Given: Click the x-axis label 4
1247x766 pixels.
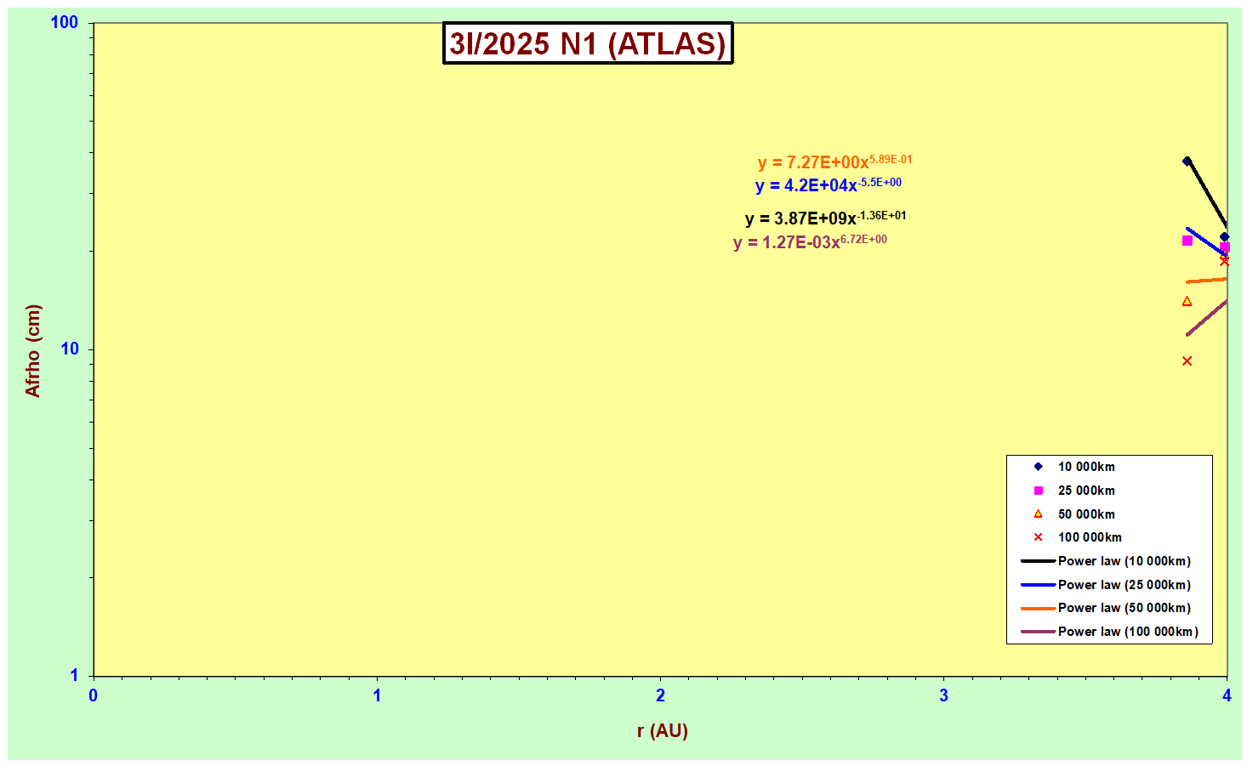Looking at the screenshot, I should (1227, 695).
